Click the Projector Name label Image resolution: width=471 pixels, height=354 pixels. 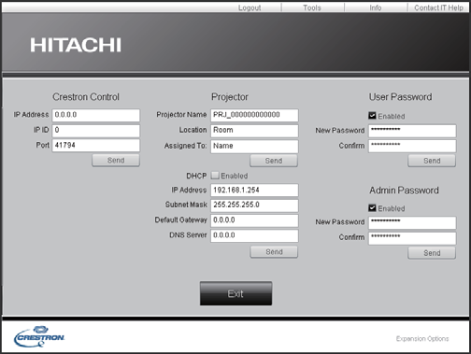[x=181, y=115]
